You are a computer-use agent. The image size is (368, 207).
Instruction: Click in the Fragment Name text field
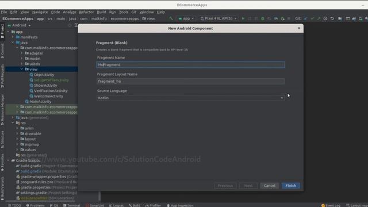(x=190, y=65)
